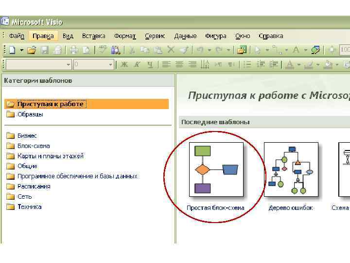Toggle bold formatting (Ж)
The image size is (350, 263).
tap(124, 65)
